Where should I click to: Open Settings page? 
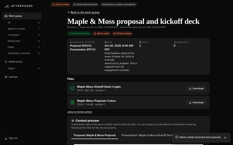coord(22,77)
